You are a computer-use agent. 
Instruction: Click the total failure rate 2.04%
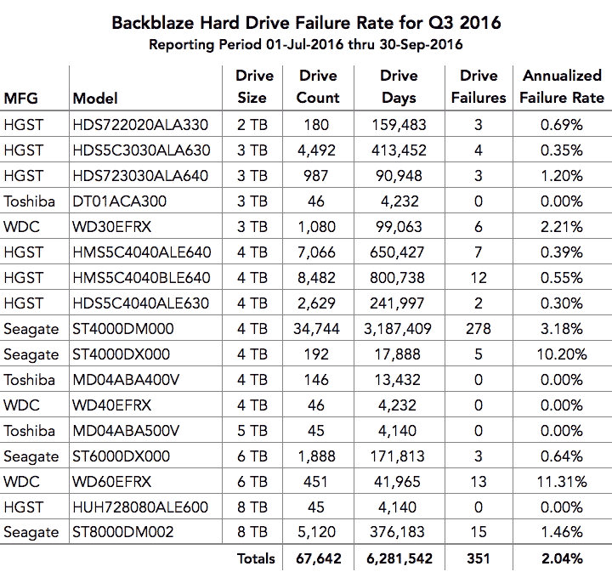(x=563, y=558)
